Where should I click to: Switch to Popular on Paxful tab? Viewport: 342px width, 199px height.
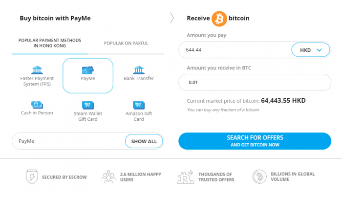(126, 43)
